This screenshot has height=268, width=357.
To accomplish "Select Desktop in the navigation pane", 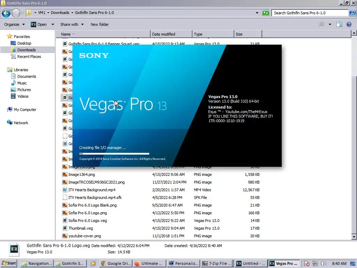I will pos(21,43).
